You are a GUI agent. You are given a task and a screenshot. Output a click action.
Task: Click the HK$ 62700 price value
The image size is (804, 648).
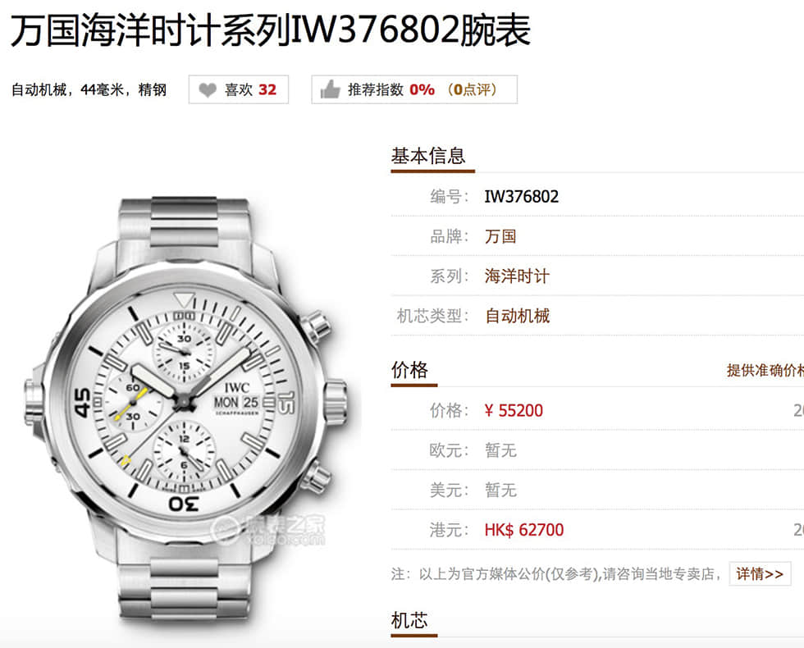point(524,530)
